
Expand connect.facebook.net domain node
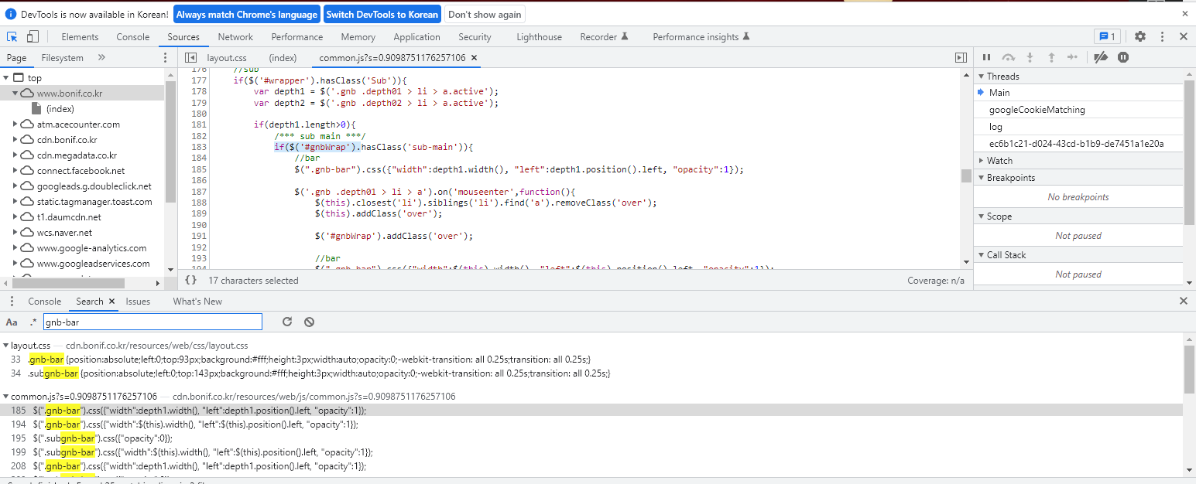point(15,171)
